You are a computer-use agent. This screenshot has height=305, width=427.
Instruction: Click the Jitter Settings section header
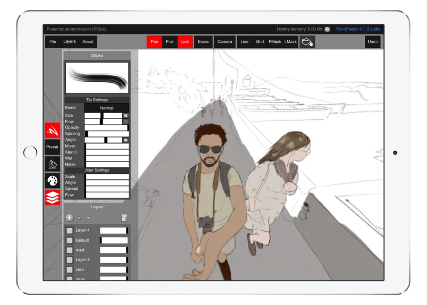(x=97, y=170)
